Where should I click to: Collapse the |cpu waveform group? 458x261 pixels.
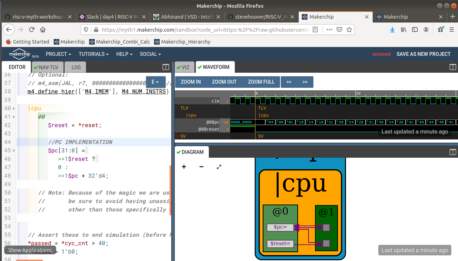pyautogui.click(x=177, y=115)
